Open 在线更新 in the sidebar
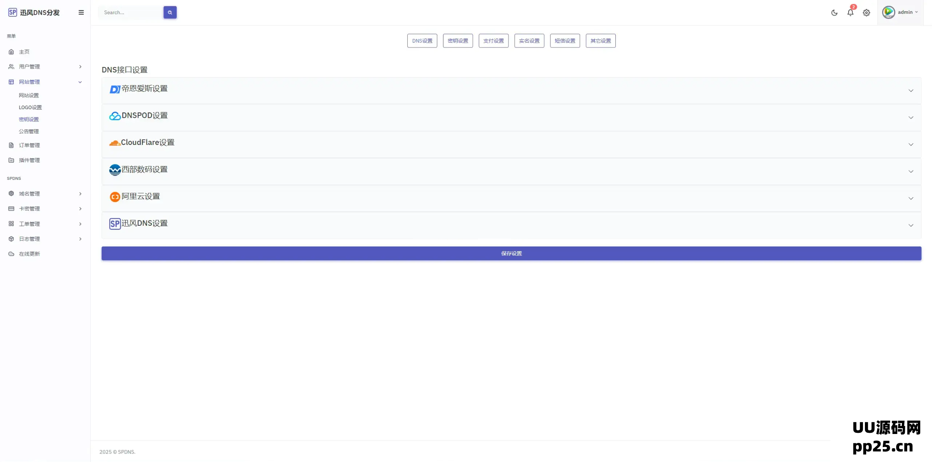Viewport: 932px width, 462px height. (29, 254)
